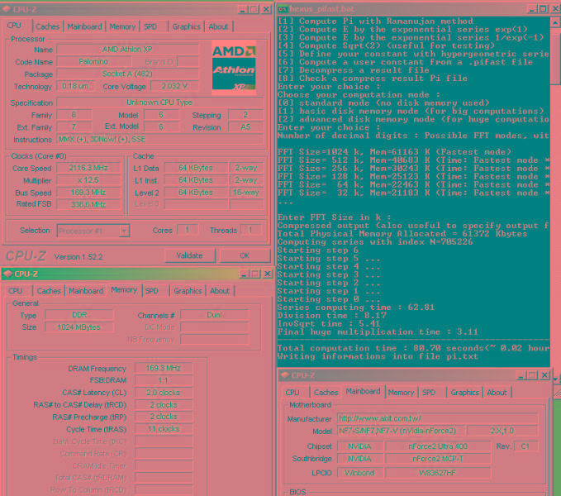The width and height of the screenshot is (561, 496).
Task: Minimize the Mainboard CPU-Z window
Action: [x=521, y=375]
